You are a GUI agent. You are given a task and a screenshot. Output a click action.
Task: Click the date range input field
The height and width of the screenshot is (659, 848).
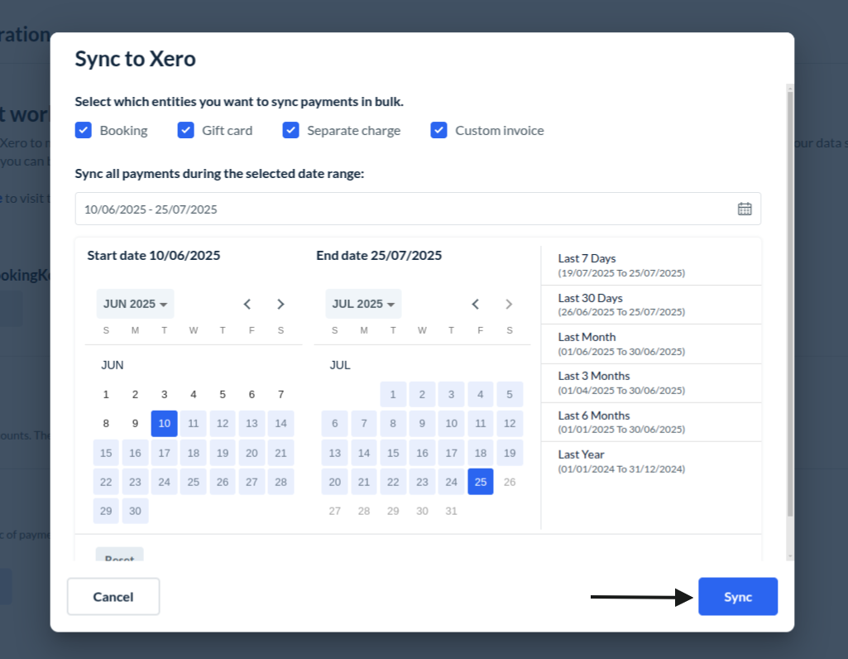point(418,209)
